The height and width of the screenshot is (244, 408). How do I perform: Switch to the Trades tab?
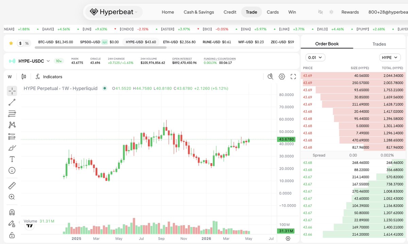click(x=379, y=44)
